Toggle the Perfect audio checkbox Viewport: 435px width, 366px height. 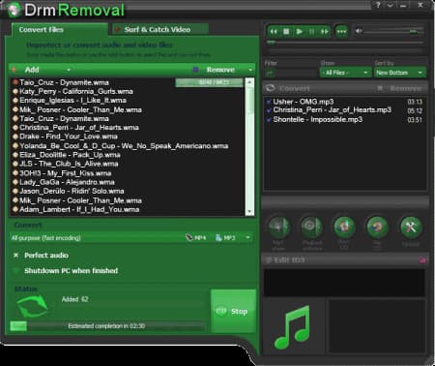click(15, 256)
